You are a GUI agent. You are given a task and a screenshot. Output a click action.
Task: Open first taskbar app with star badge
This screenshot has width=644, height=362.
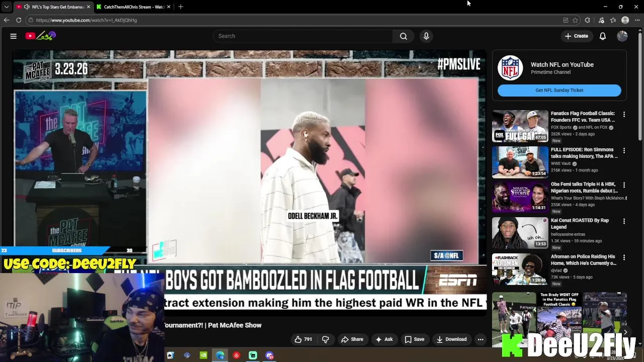coord(170,355)
